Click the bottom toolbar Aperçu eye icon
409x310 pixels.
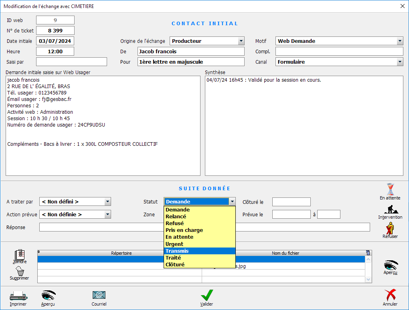coord(48,296)
